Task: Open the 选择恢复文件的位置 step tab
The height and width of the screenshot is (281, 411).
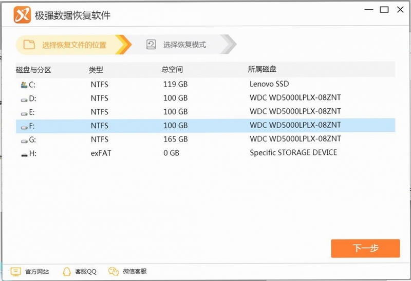Action: (x=73, y=45)
